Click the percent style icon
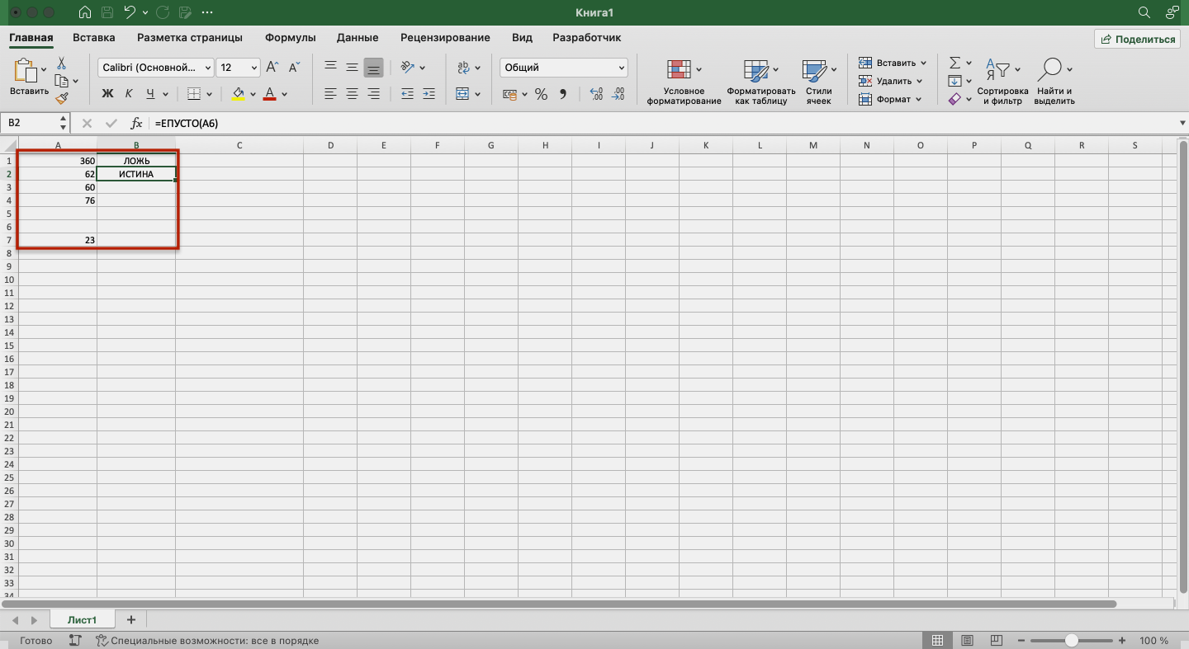Screen dimensions: 1189x649 541,95
